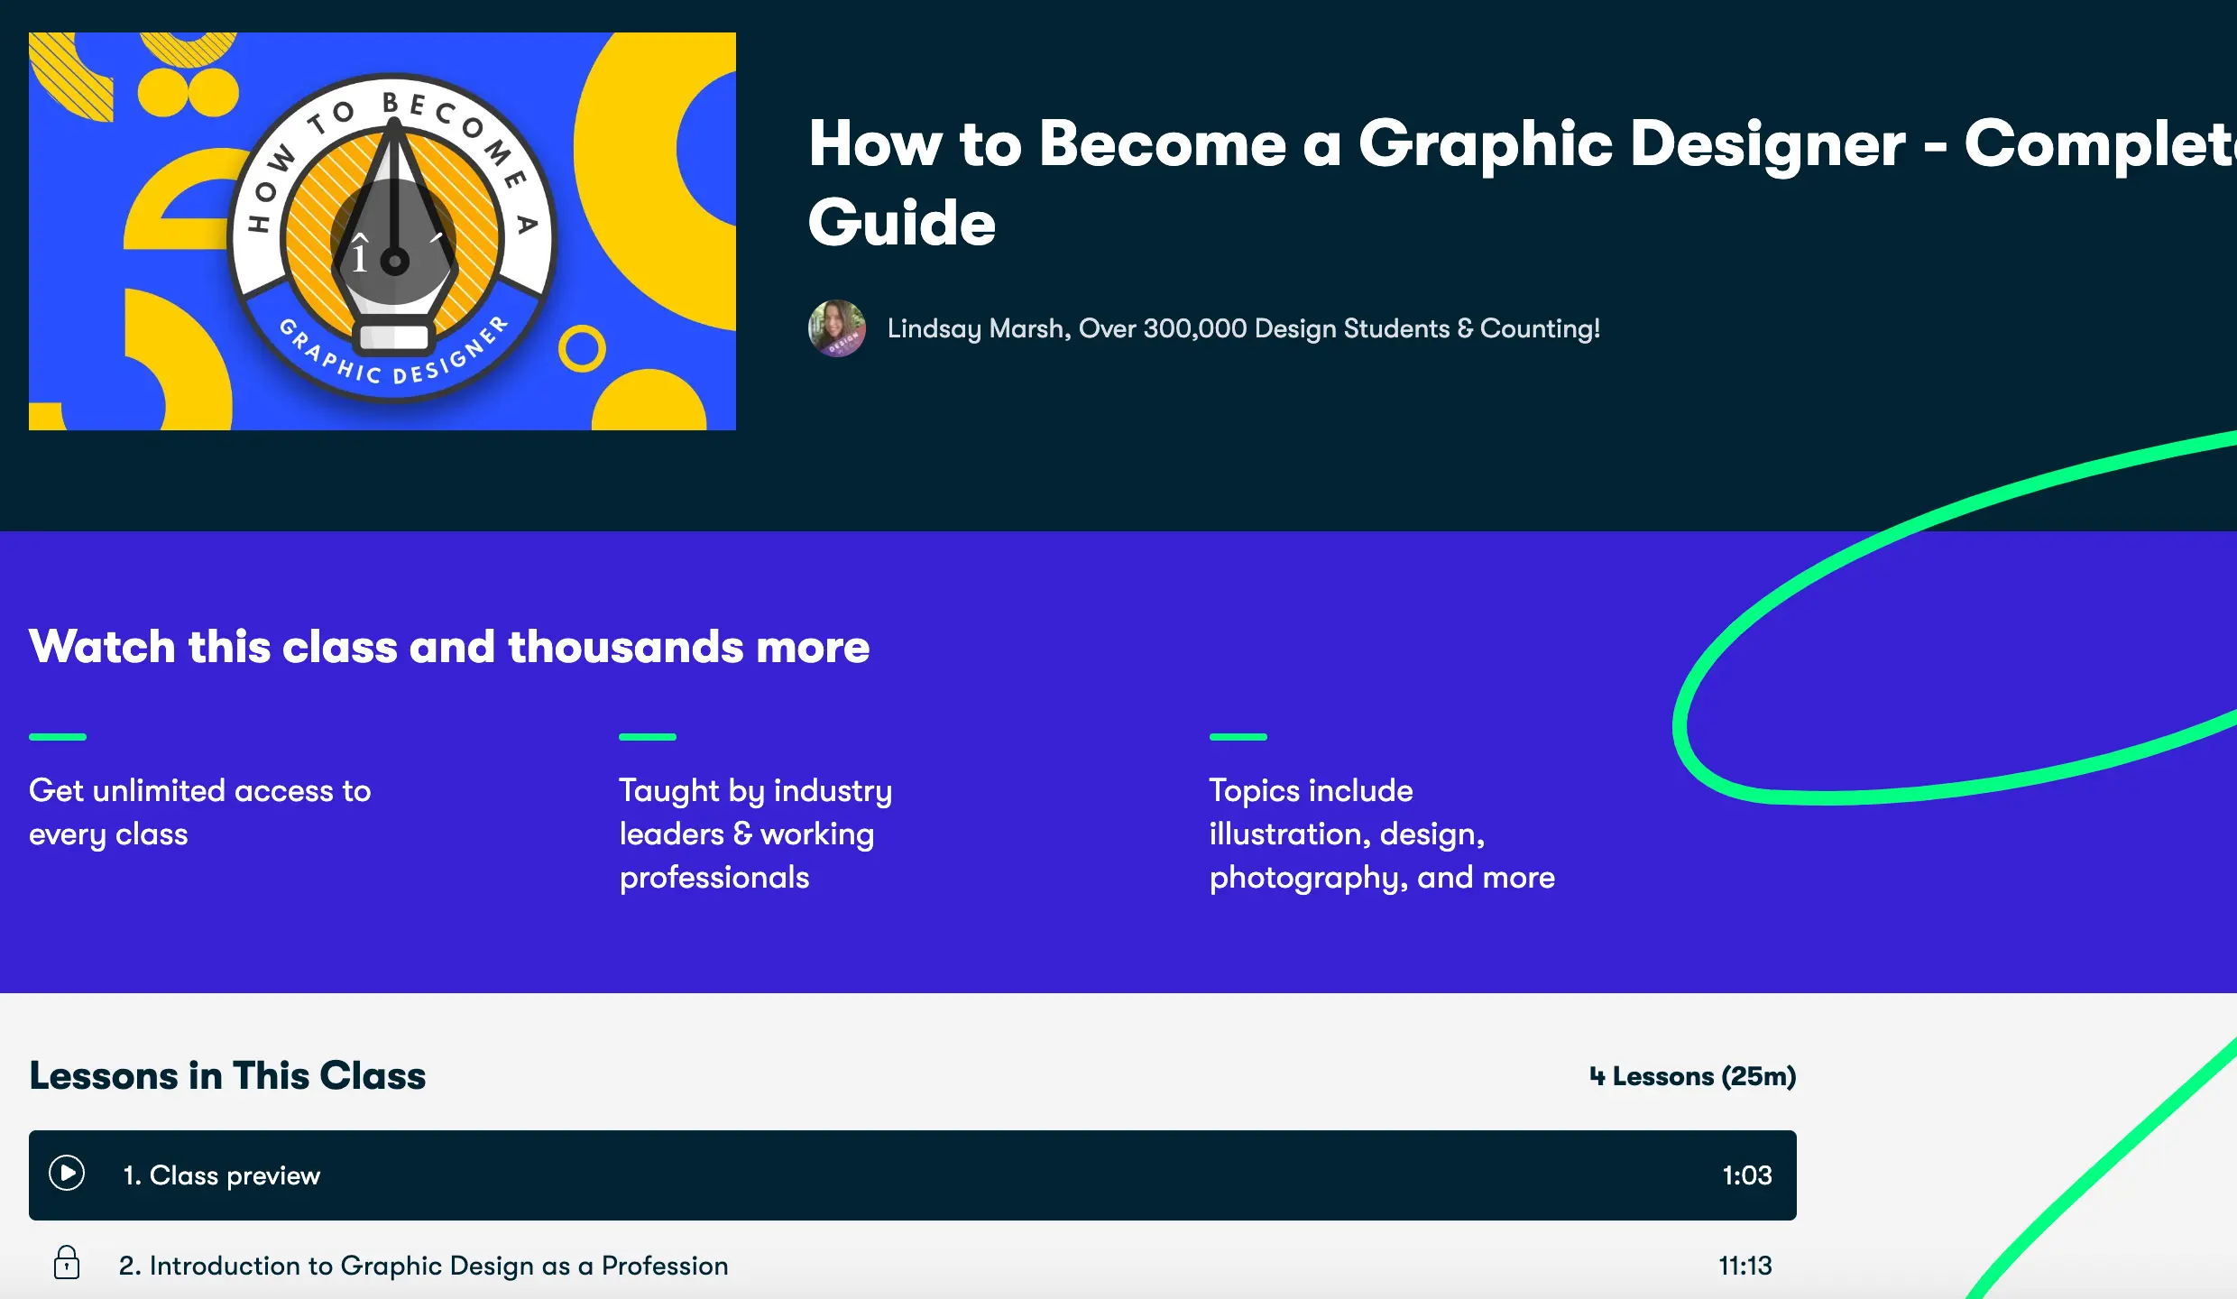Click the Lessons in This Class heading
2237x1299 pixels.
pyautogui.click(x=227, y=1075)
